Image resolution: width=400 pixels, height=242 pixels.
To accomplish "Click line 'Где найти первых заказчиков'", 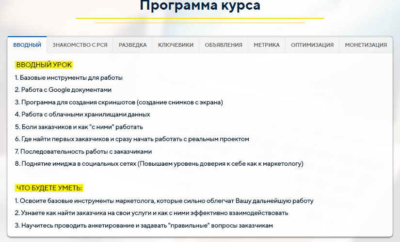I will pyautogui.click(x=132, y=139).
